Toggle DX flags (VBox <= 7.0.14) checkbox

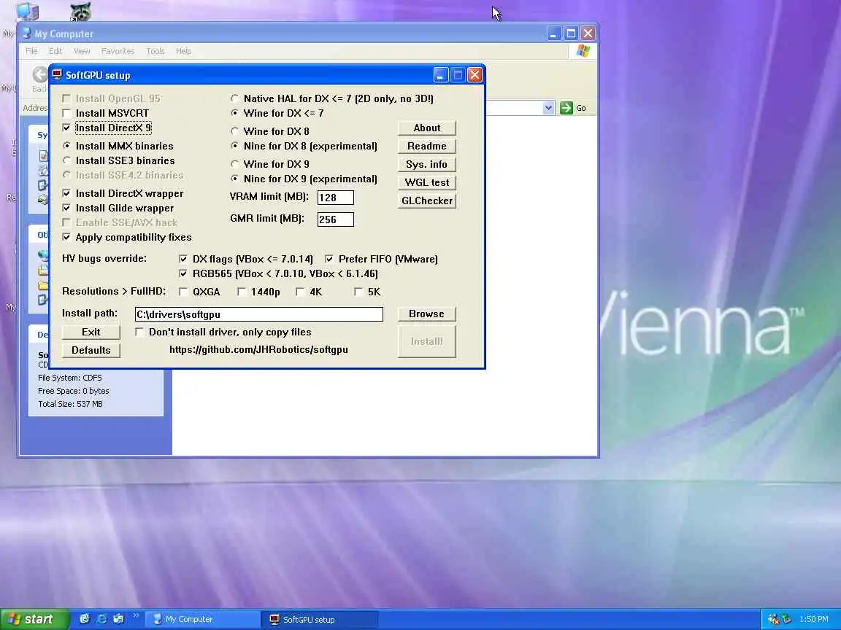183,259
